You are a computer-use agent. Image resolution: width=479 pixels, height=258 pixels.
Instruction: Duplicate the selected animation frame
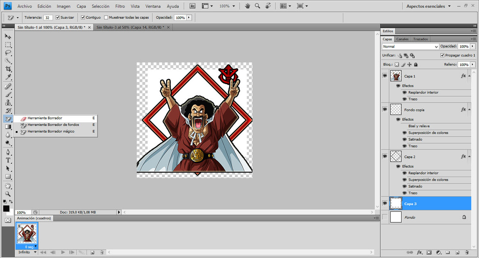coord(92,252)
